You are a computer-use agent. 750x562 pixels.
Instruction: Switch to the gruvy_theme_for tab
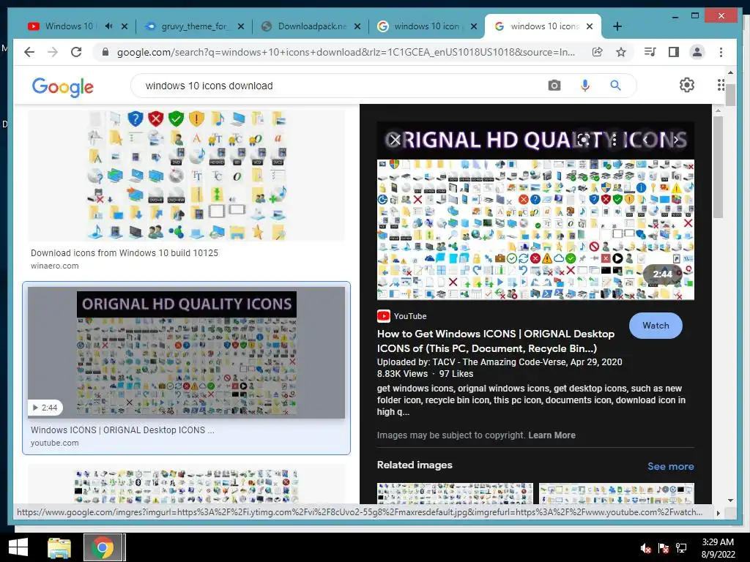pyautogui.click(x=193, y=26)
